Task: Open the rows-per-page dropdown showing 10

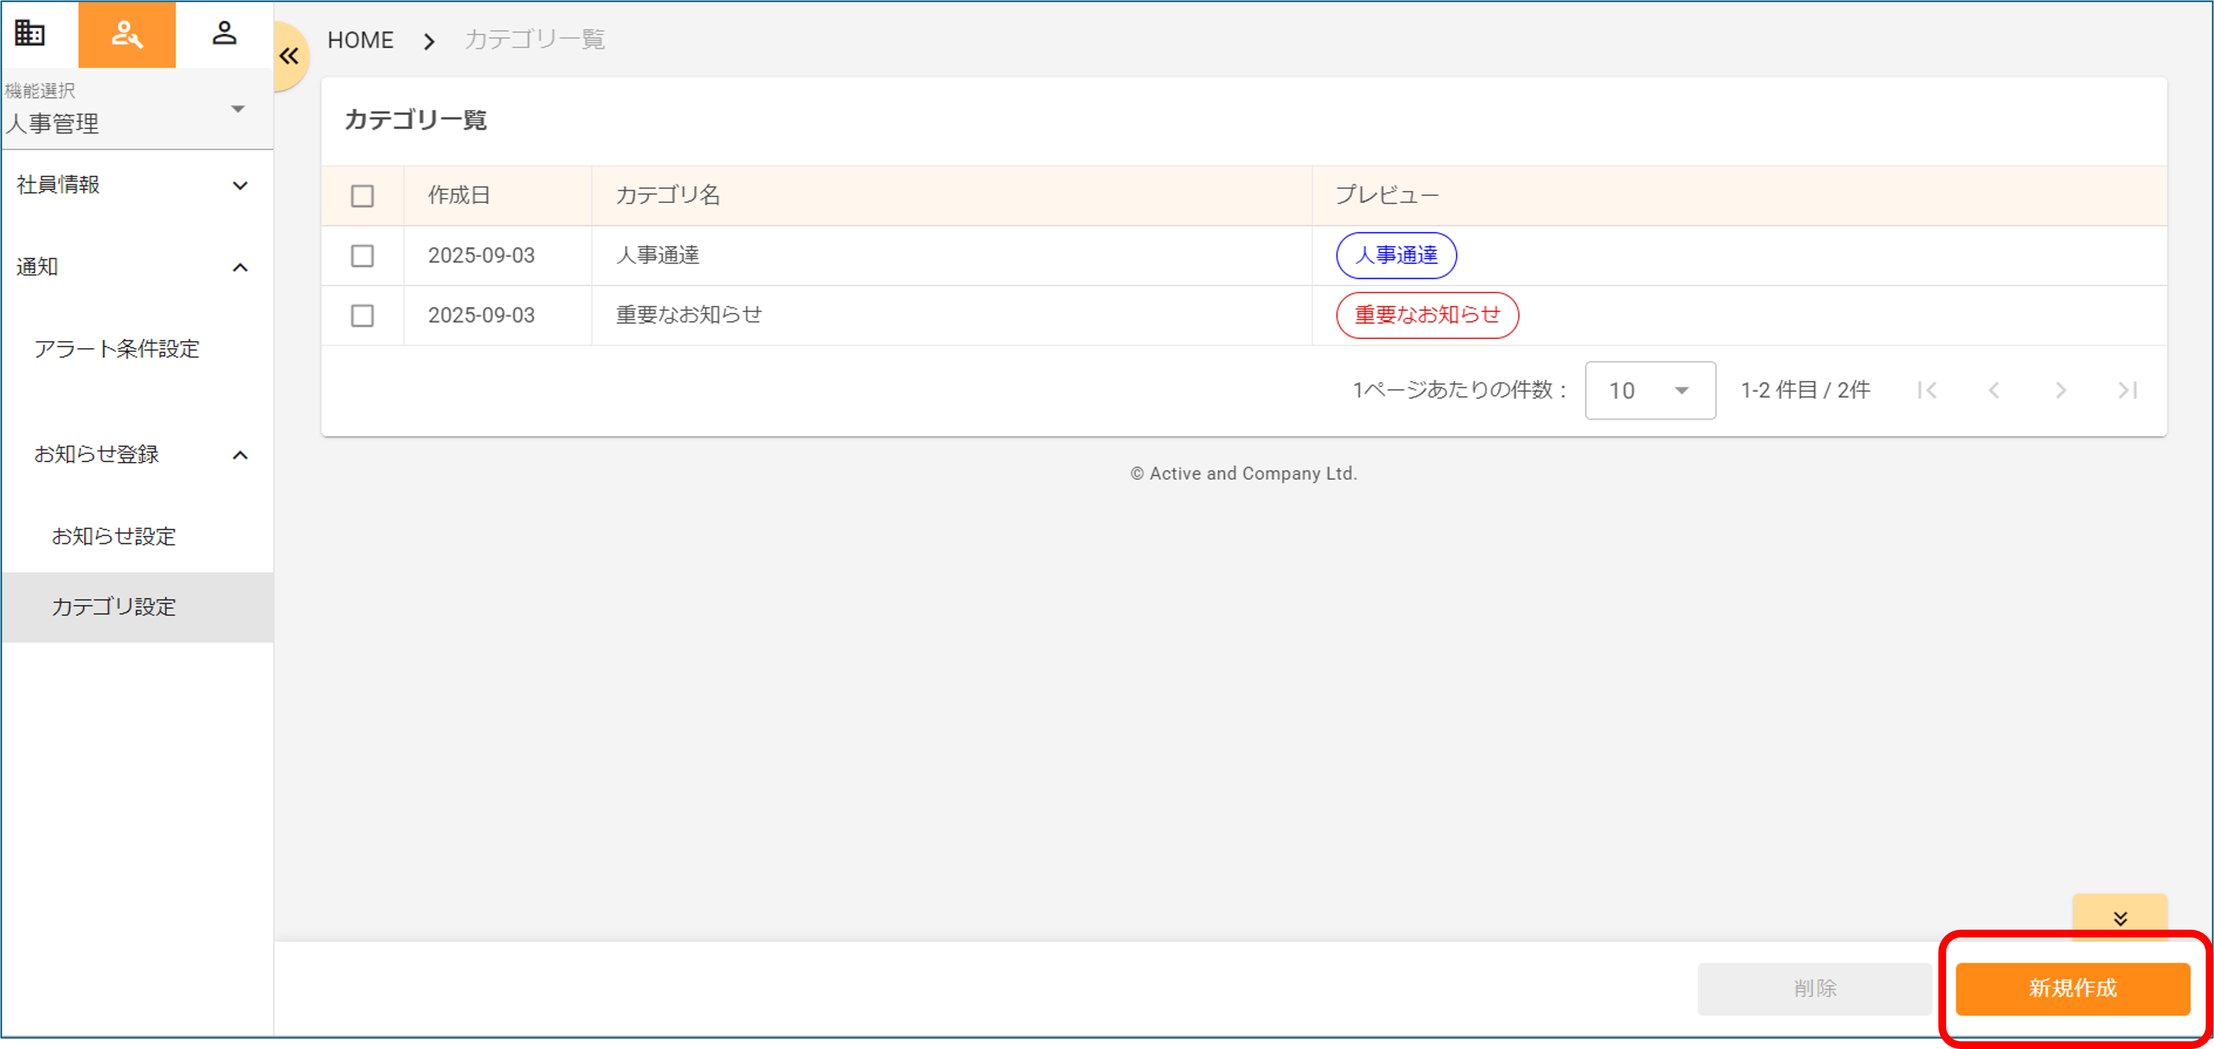Action: pyautogui.click(x=1649, y=391)
